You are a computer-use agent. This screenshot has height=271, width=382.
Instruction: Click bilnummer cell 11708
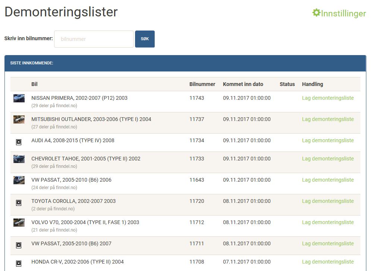[x=197, y=262]
